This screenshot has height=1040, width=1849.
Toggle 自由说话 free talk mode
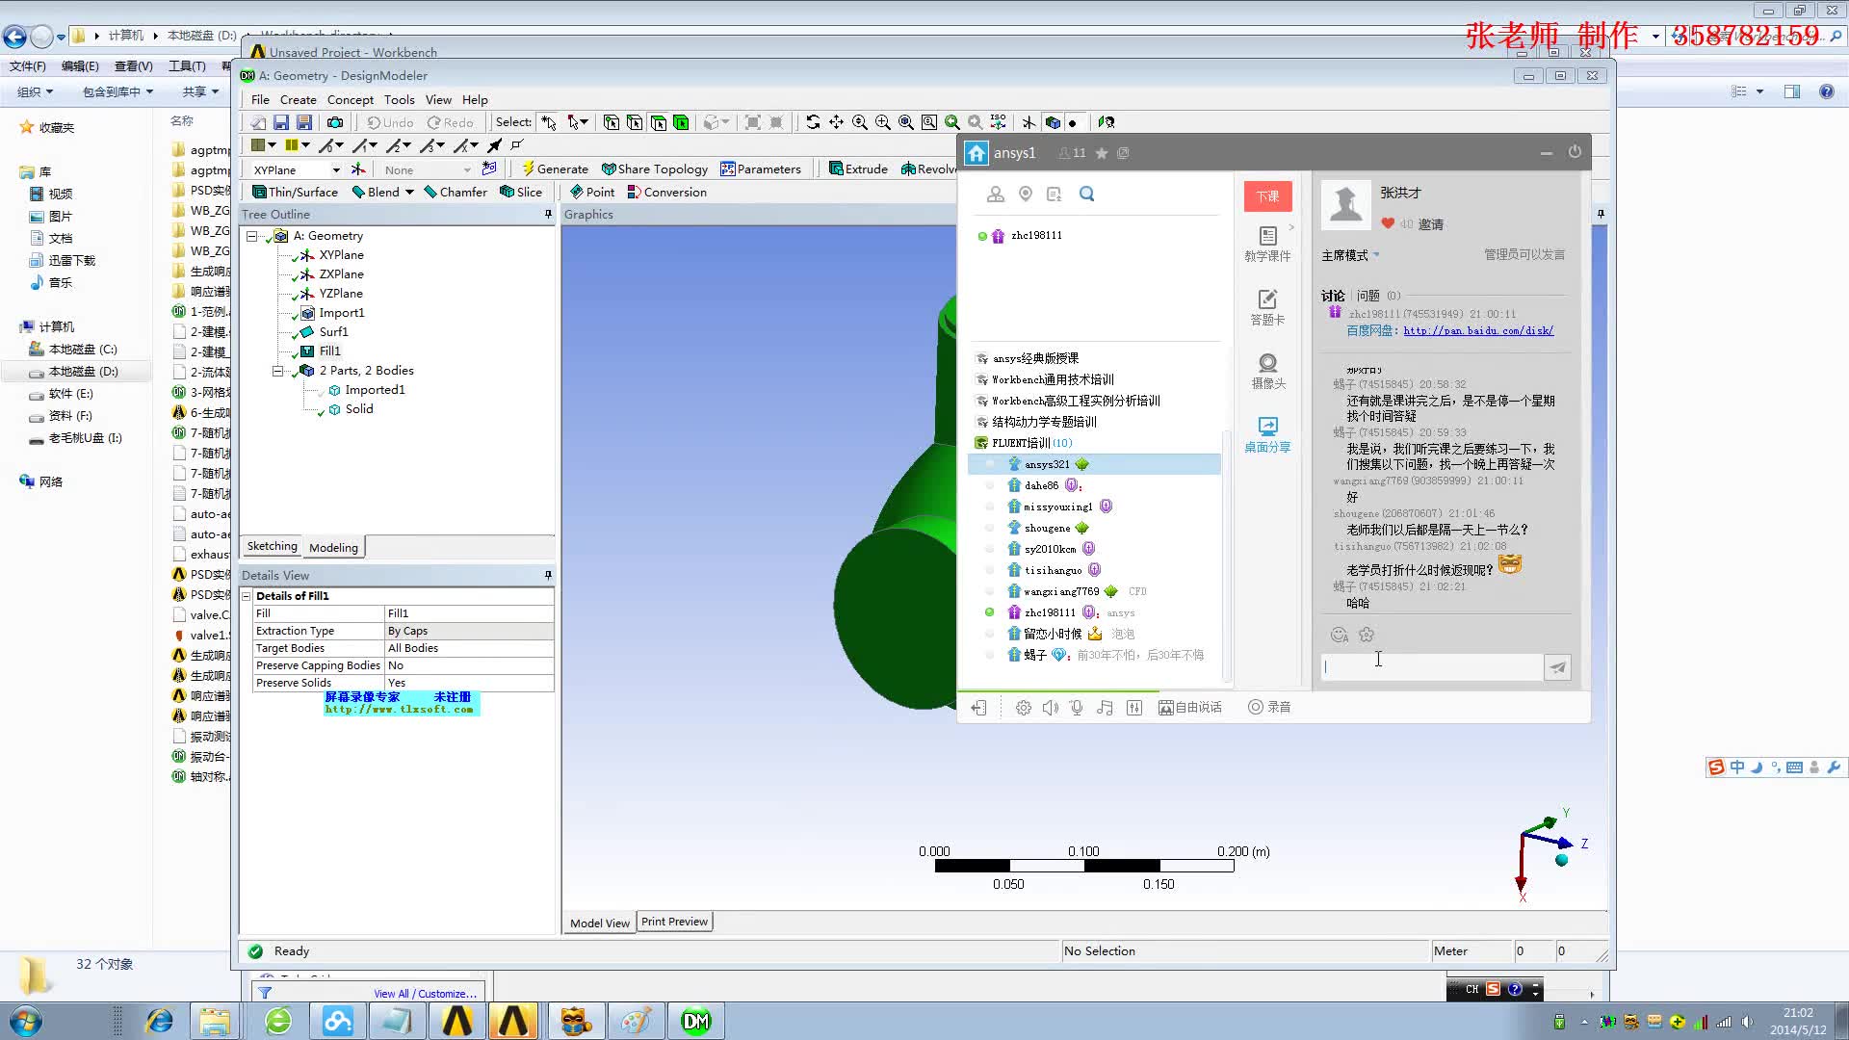click(x=1190, y=708)
